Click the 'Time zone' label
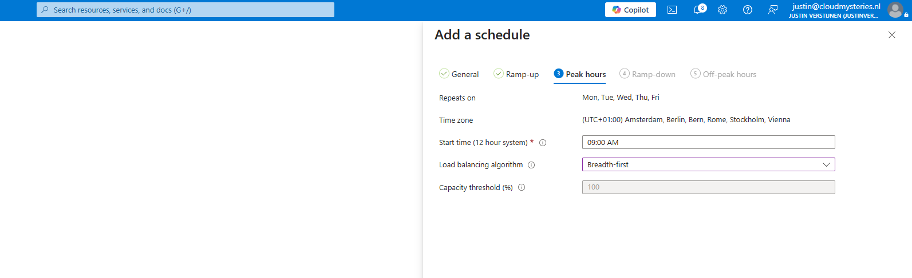This screenshot has height=278, width=912. pyautogui.click(x=456, y=120)
